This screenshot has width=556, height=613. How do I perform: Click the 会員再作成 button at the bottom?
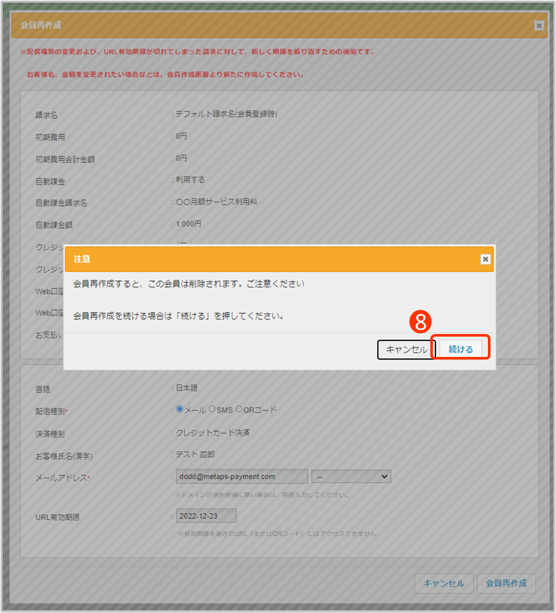click(x=506, y=583)
